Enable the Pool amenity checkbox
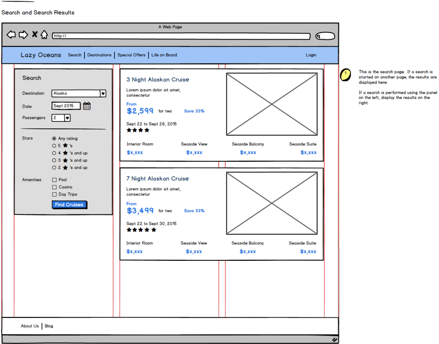 [54, 180]
